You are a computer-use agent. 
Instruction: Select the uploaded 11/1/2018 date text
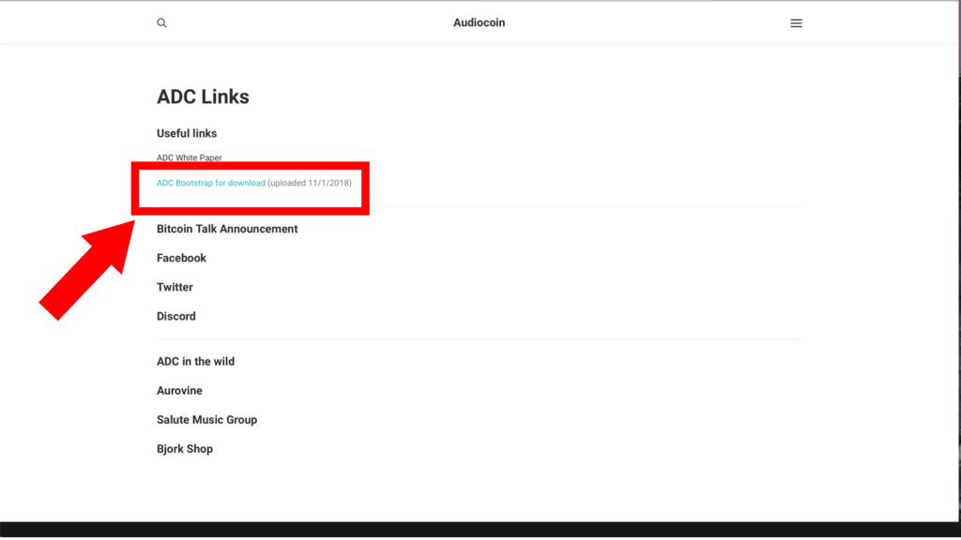click(310, 183)
